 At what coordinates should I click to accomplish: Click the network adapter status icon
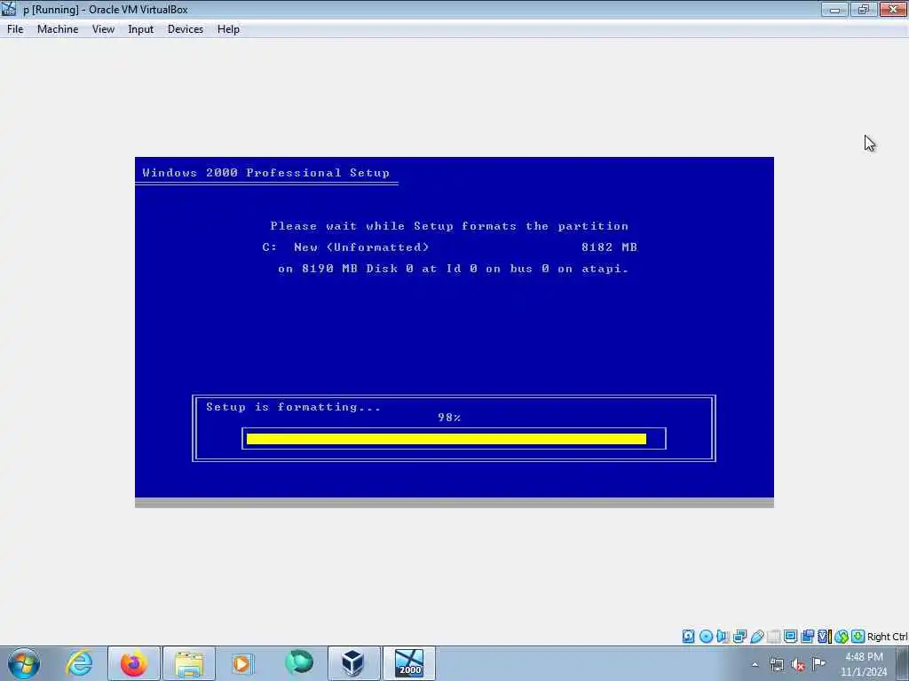[739, 637]
